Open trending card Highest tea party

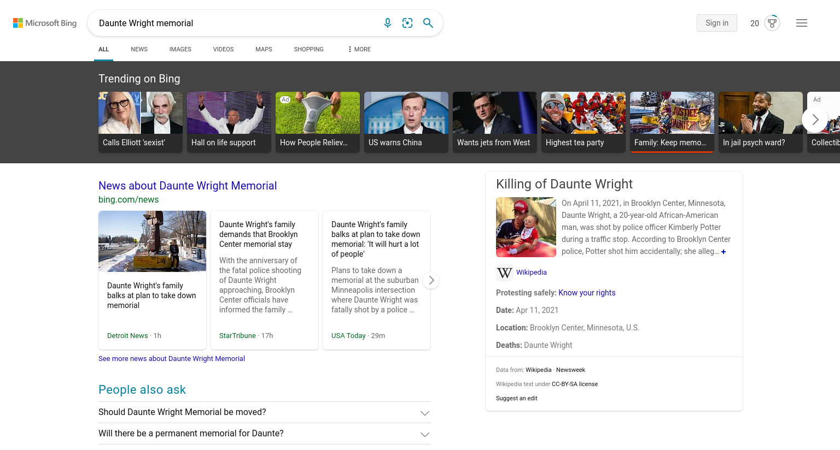[x=584, y=122]
